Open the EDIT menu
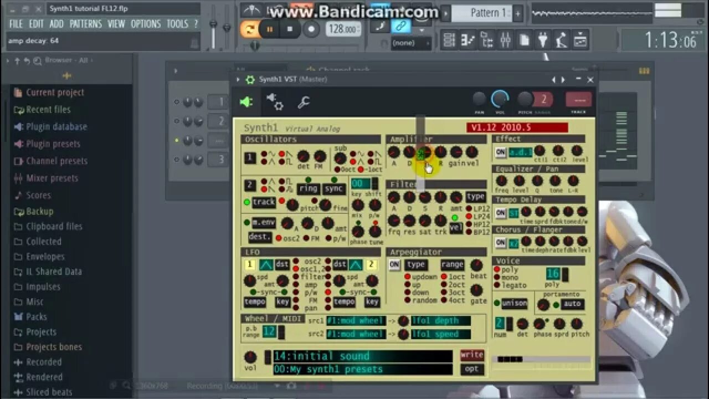Viewport: 709px width, 399px height. (x=36, y=24)
